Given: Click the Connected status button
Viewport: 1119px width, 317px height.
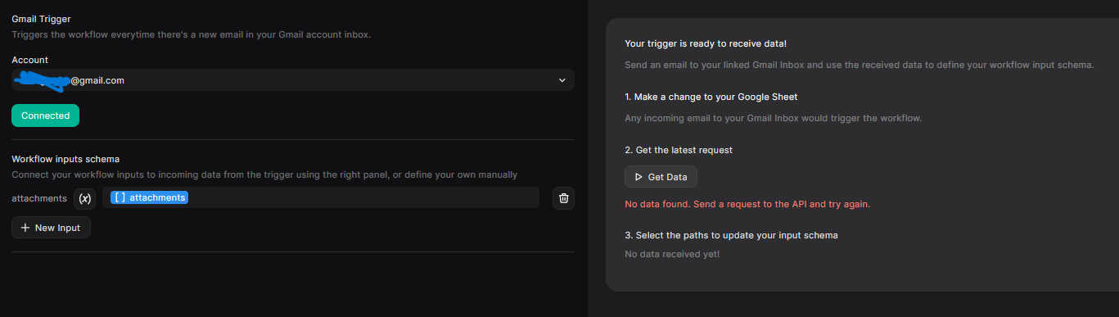Looking at the screenshot, I should tap(46, 115).
